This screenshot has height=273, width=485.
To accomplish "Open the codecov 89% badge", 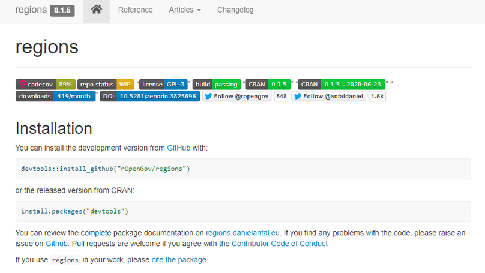I will (x=45, y=85).
